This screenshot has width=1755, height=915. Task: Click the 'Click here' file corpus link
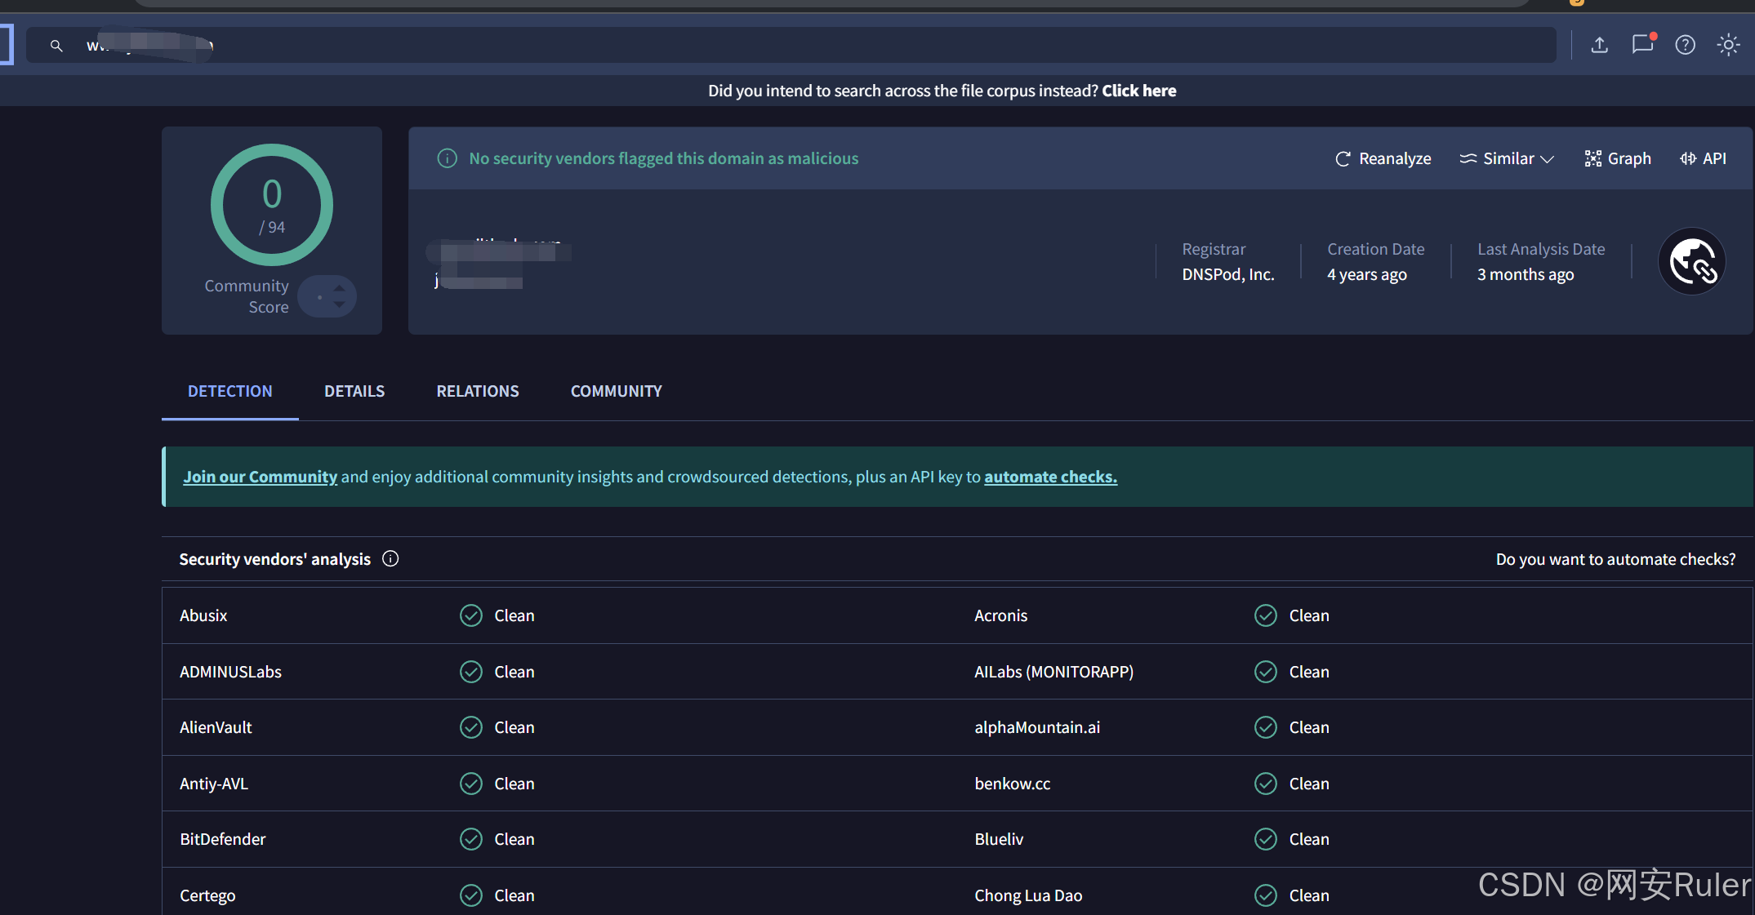1138,91
